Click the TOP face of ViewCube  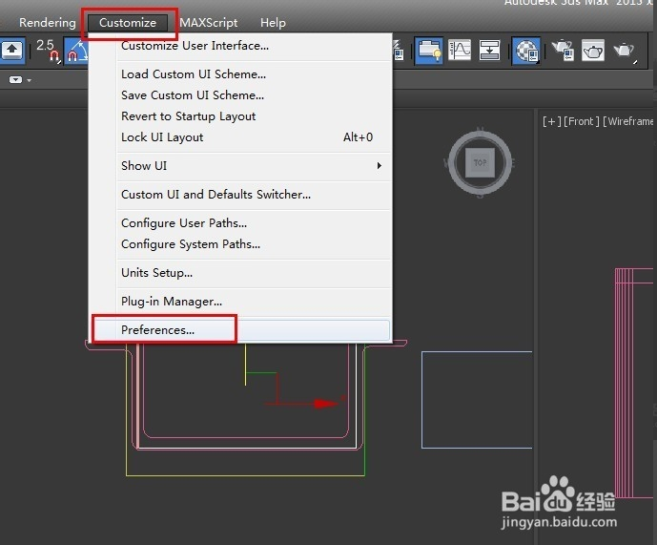[x=481, y=163]
